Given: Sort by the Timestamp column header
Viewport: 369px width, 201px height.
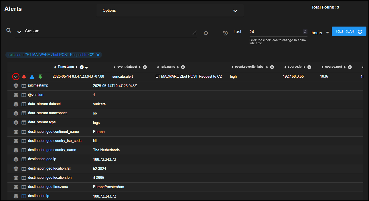Looking at the screenshot, I should (66, 67).
